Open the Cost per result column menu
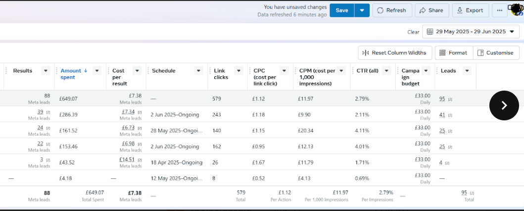Screen dimensions: 524x211 (x=137, y=71)
